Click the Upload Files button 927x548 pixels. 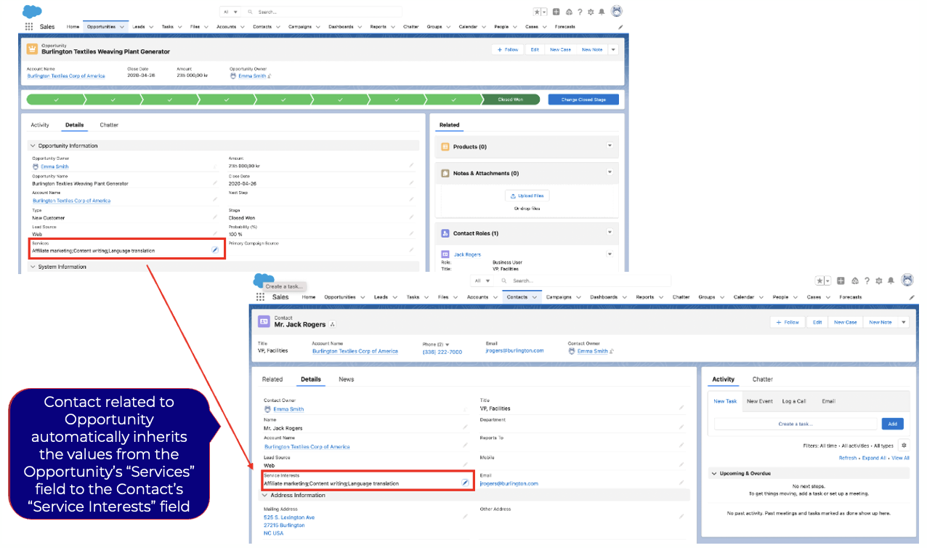coord(527,195)
